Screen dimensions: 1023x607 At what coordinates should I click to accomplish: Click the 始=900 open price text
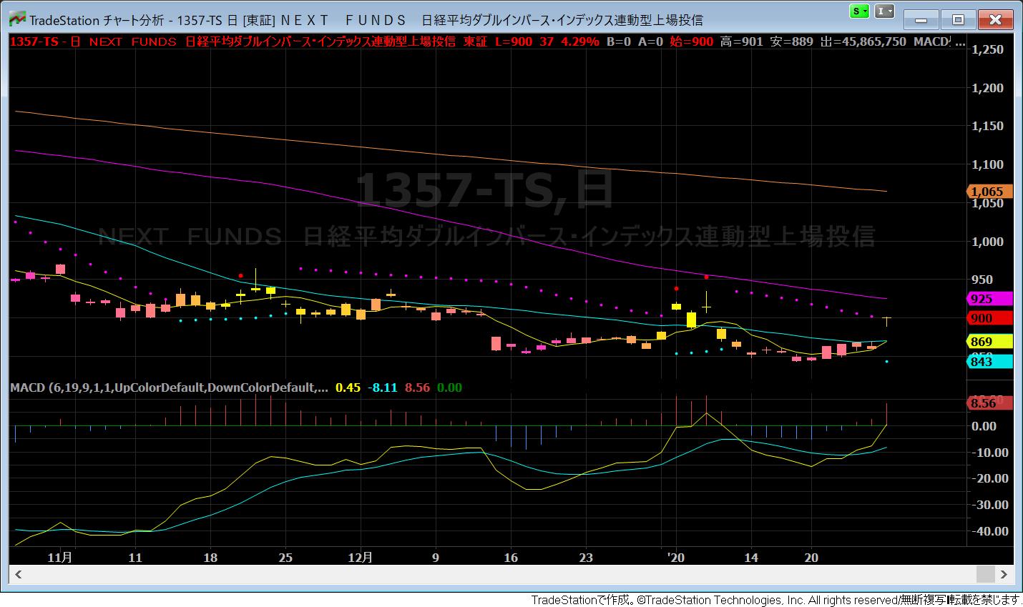[x=692, y=41]
